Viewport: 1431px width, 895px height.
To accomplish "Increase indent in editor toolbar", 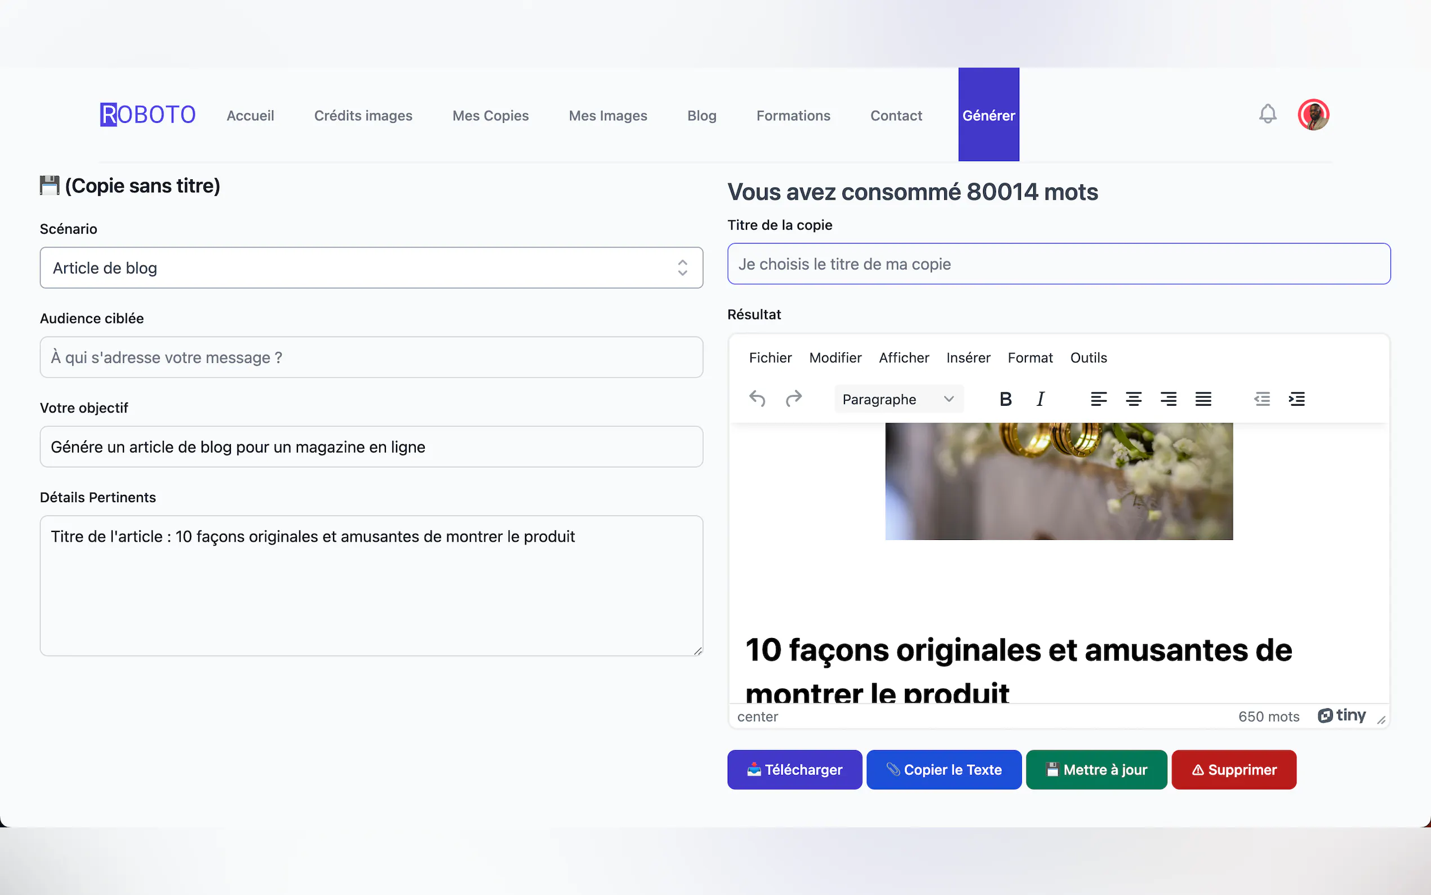I will [1297, 399].
